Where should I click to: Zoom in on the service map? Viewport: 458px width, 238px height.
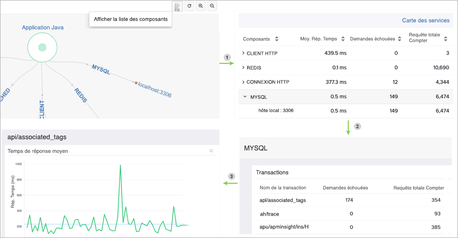click(x=201, y=6)
